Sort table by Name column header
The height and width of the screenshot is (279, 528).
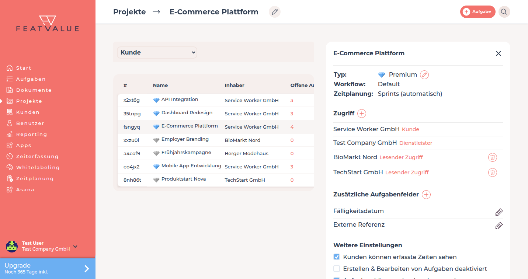[x=160, y=85]
